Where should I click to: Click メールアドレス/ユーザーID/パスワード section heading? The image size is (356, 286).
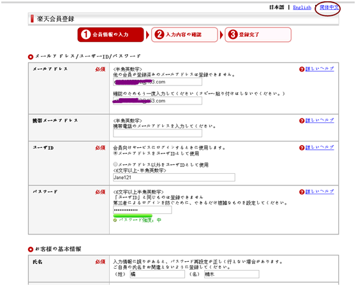click(x=88, y=56)
